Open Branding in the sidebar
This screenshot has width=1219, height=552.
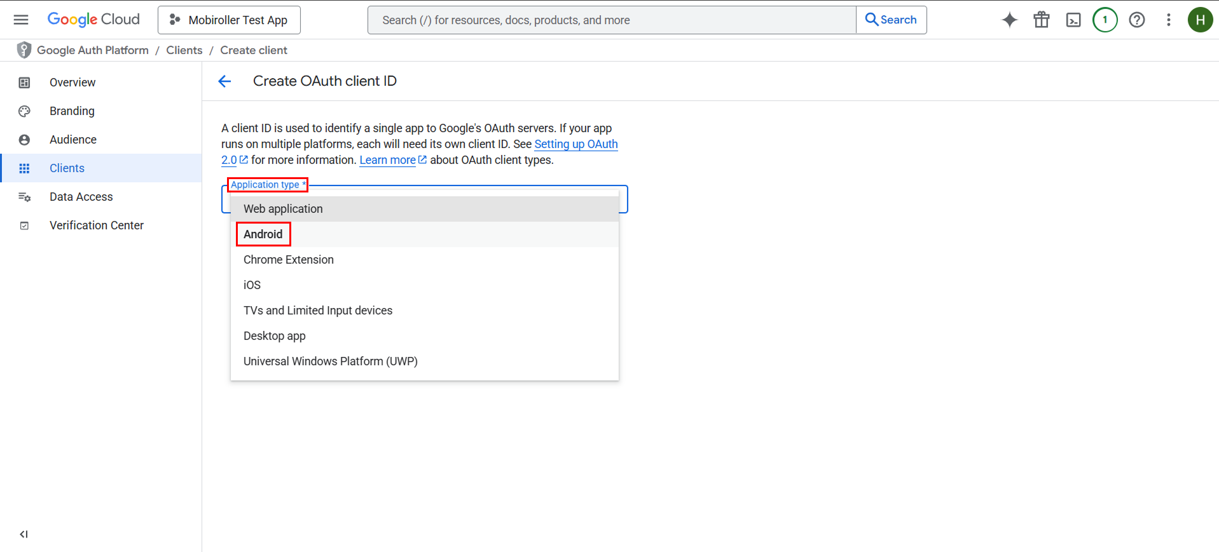pos(101,111)
